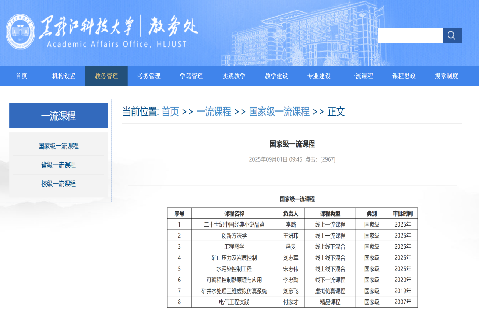Select the 教务管理 navigation tab
Screen dimensions: 479x309
[106, 76]
